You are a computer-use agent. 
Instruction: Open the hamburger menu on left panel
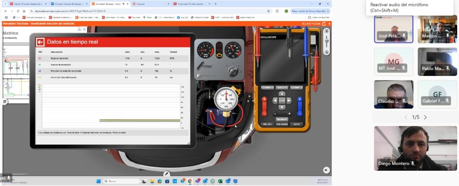point(5,101)
